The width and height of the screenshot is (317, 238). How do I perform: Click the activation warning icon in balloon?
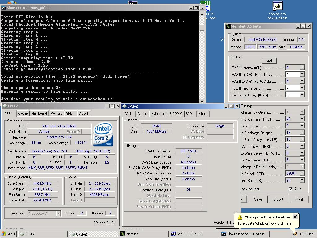[240, 217]
